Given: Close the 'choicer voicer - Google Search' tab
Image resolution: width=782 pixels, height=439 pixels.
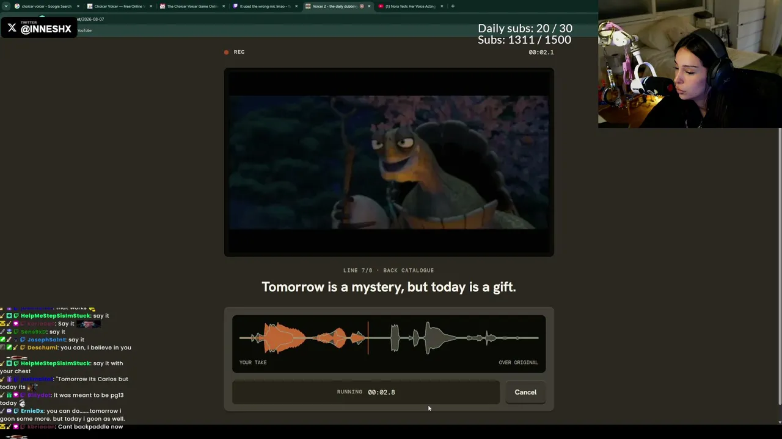Looking at the screenshot, I should 78,6.
